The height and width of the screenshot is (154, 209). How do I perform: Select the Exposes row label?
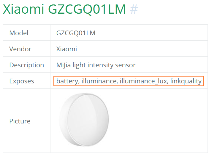[22, 81]
